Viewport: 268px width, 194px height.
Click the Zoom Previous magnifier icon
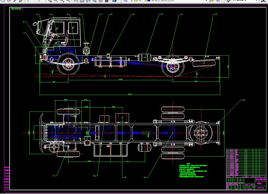click(x=68, y=1)
